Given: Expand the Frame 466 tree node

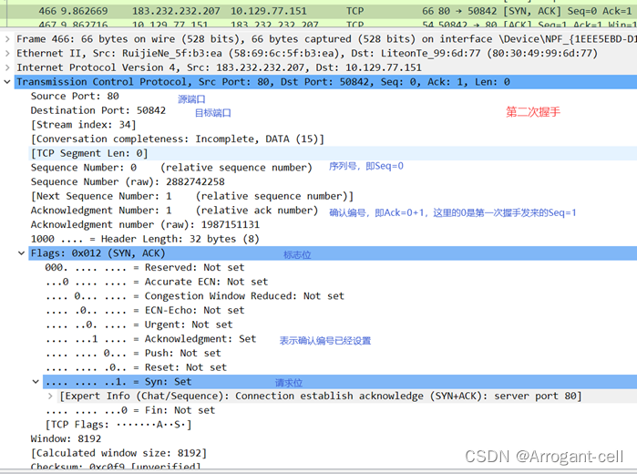Looking at the screenshot, I should (7, 39).
